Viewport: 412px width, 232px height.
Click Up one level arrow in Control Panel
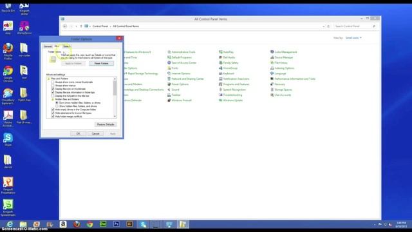coord(81,26)
